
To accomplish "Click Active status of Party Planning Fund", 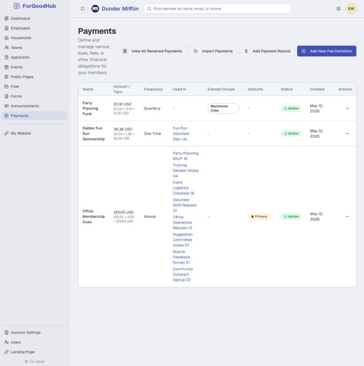I will click(x=291, y=108).
